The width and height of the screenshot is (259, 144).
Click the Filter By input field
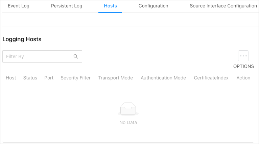tap(42, 56)
